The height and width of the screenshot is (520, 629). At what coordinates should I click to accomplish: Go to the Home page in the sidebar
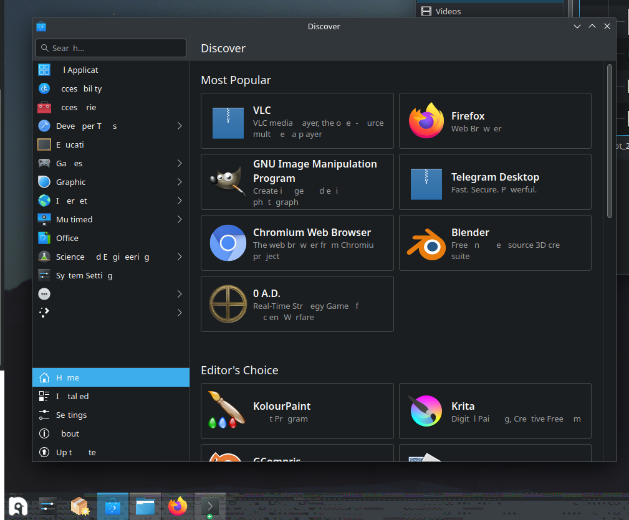[x=111, y=377]
